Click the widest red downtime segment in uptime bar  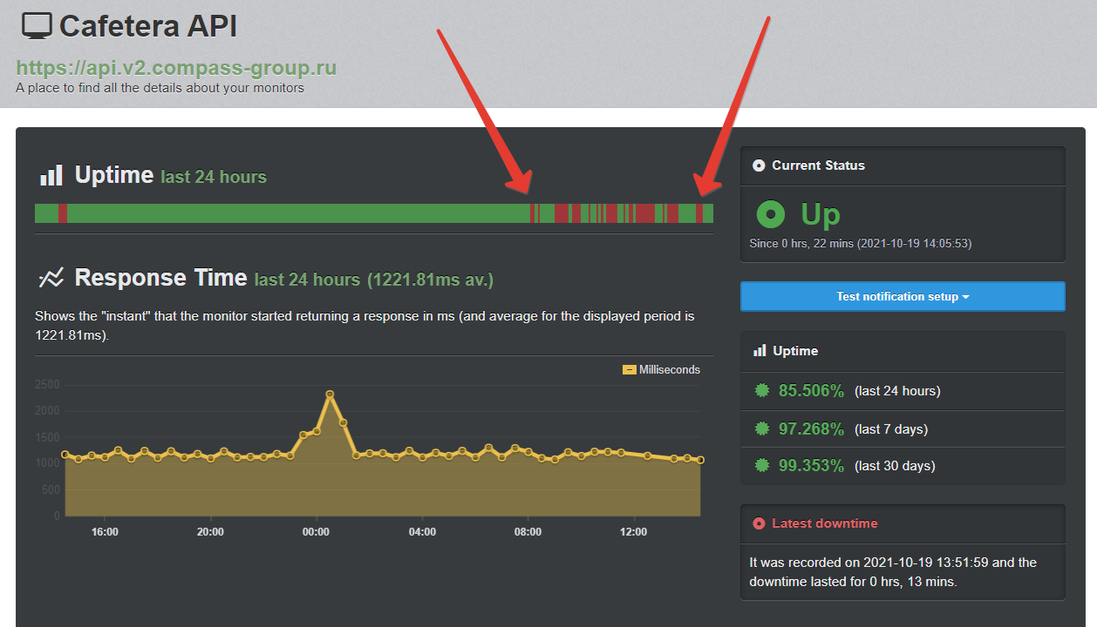pyautogui.click(x=644, y=213)
